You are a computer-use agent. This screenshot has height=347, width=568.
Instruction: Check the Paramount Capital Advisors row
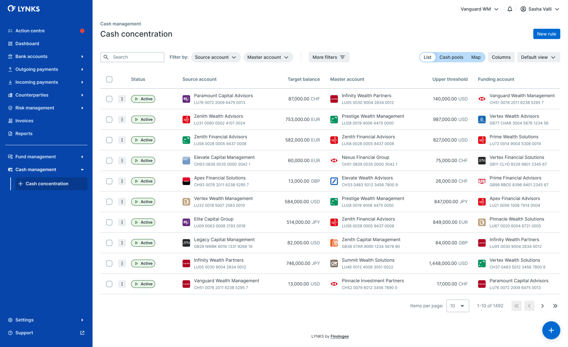[109, 99]
